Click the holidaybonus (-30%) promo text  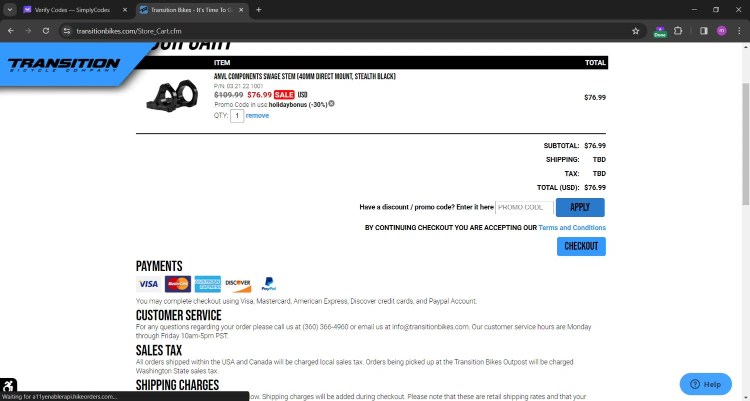click(298, 105)
